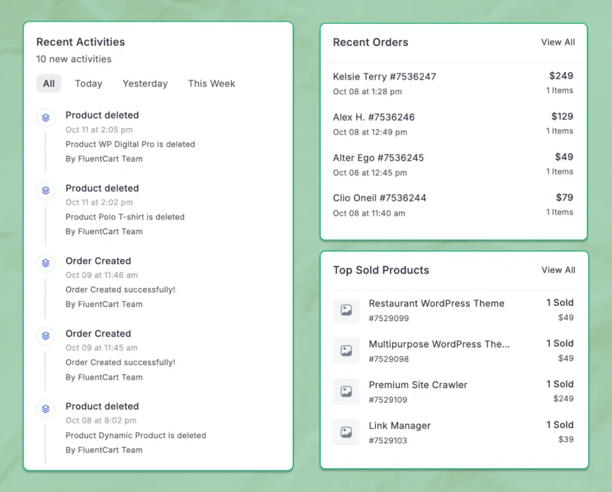Switch to the Today activities tab
Image resolution: width=612 pixels, height=492 pixels.
click(88, 84)
